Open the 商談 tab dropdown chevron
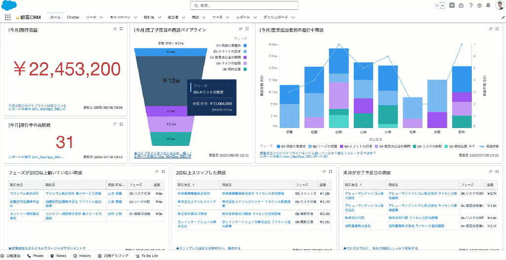This screenshot has width=506, height=260. point(204,17)
